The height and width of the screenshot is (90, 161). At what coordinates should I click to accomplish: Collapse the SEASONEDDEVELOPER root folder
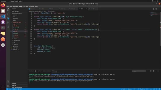(x=17, y=13)
